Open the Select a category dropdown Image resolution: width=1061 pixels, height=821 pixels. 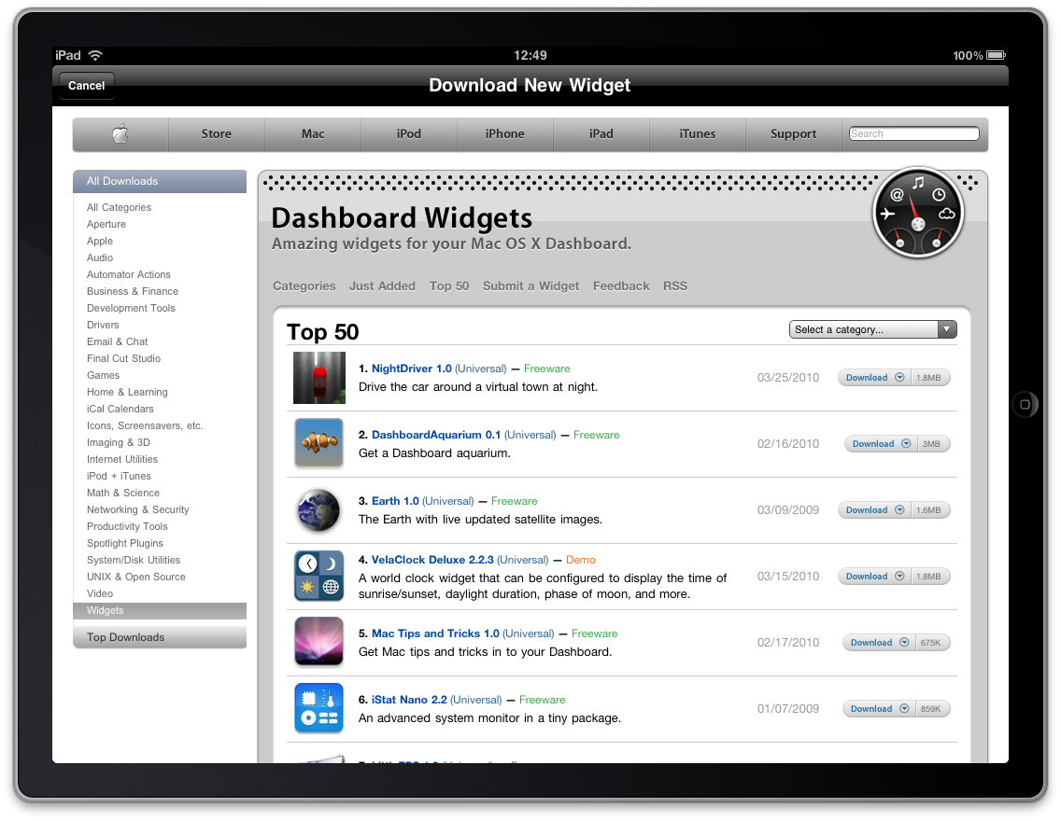(x=872, y=329)
